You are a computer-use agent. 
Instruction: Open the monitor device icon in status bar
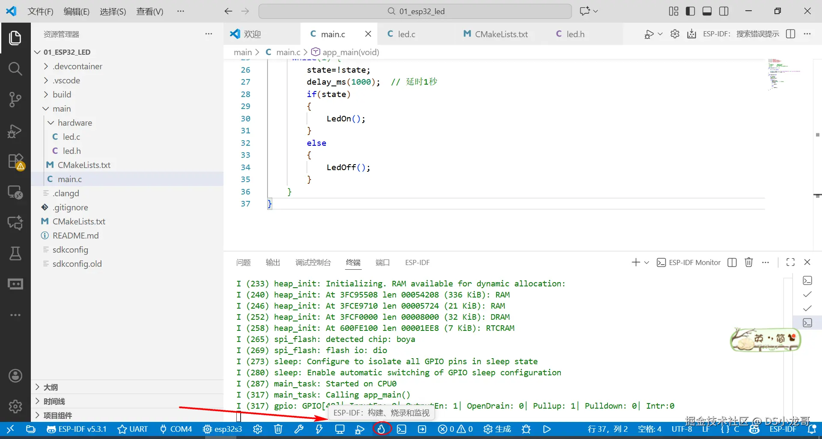pos(340,429)
